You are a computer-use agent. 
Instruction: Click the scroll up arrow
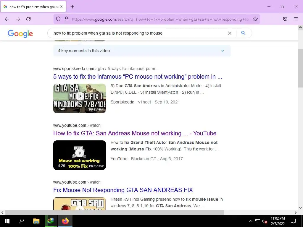[x=300, y=27]
